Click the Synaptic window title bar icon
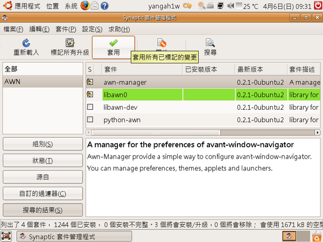 (x=5, y=18)
